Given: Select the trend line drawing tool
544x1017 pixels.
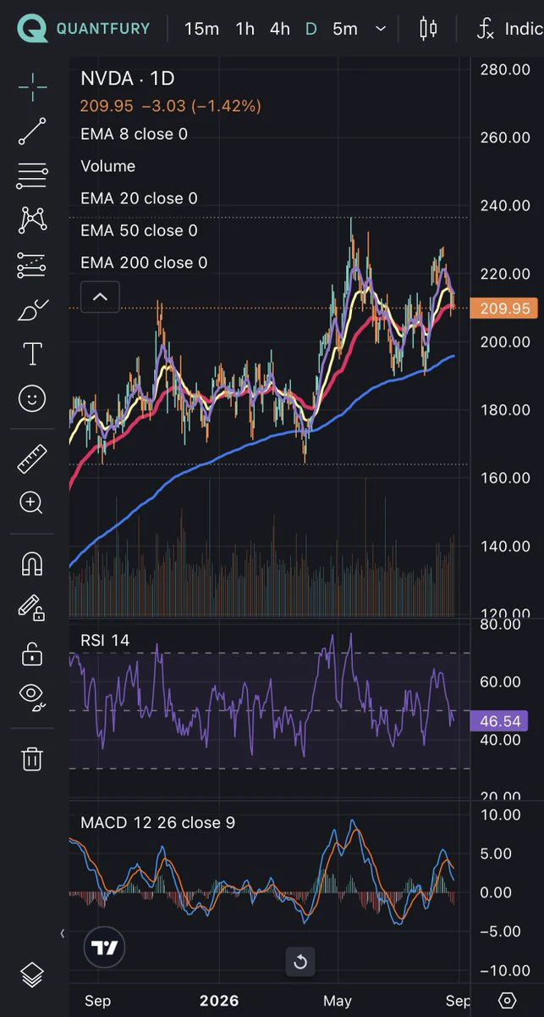Looking at the screenshot, I should (32, 131).
